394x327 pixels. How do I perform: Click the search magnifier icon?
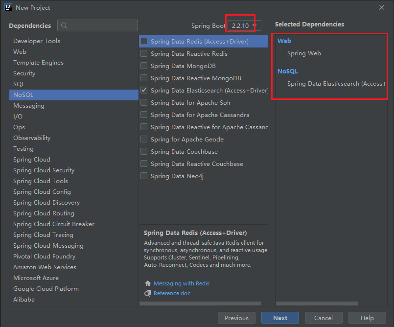coord(64,25)
